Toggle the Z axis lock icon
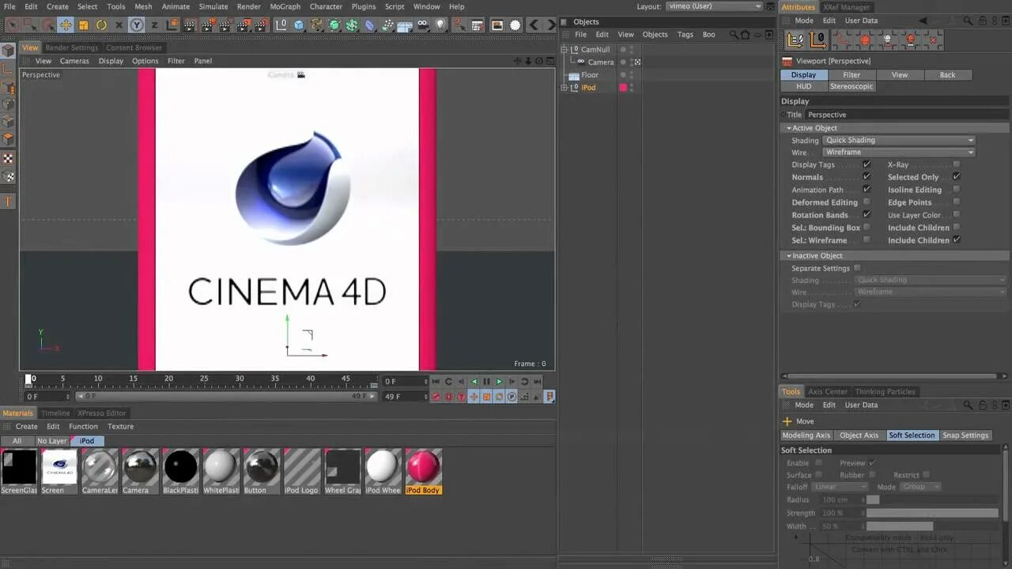 click(154, 25)
